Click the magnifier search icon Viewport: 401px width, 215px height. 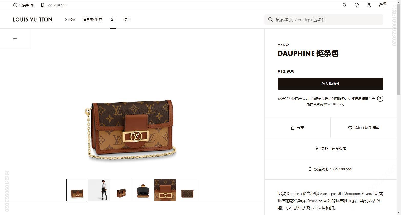click(270, 19)
